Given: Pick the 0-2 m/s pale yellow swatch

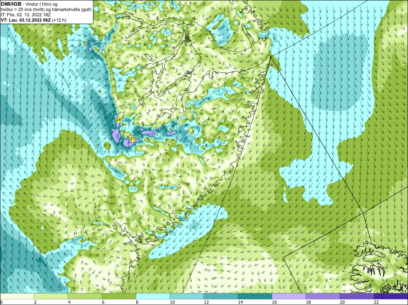Looking at the screenshot, I should point(17,296).
